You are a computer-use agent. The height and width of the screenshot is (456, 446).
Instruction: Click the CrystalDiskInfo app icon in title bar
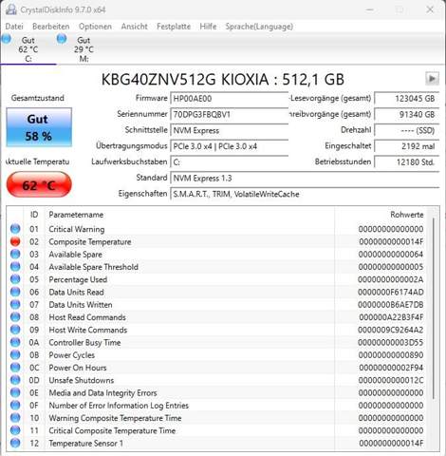11,9
